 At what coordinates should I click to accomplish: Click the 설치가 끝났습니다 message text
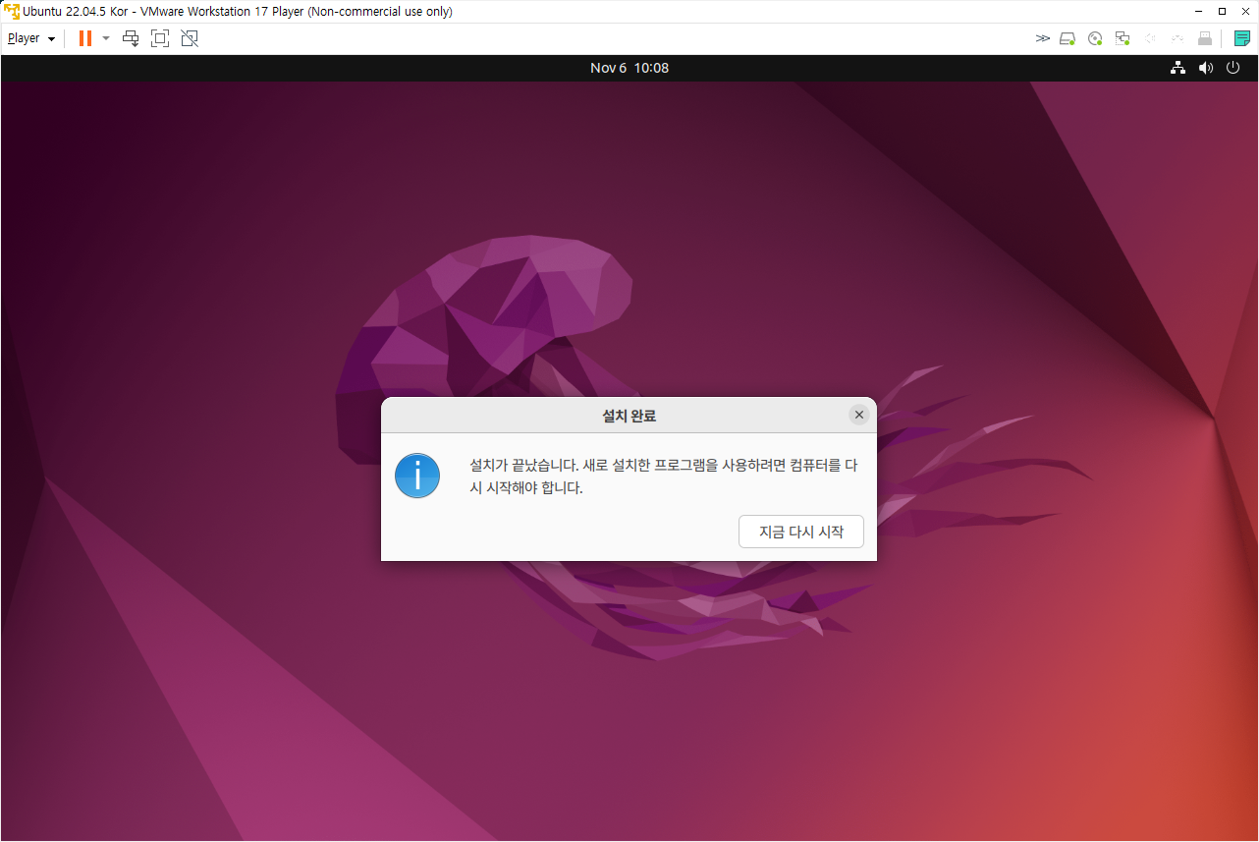click(664, 476)
